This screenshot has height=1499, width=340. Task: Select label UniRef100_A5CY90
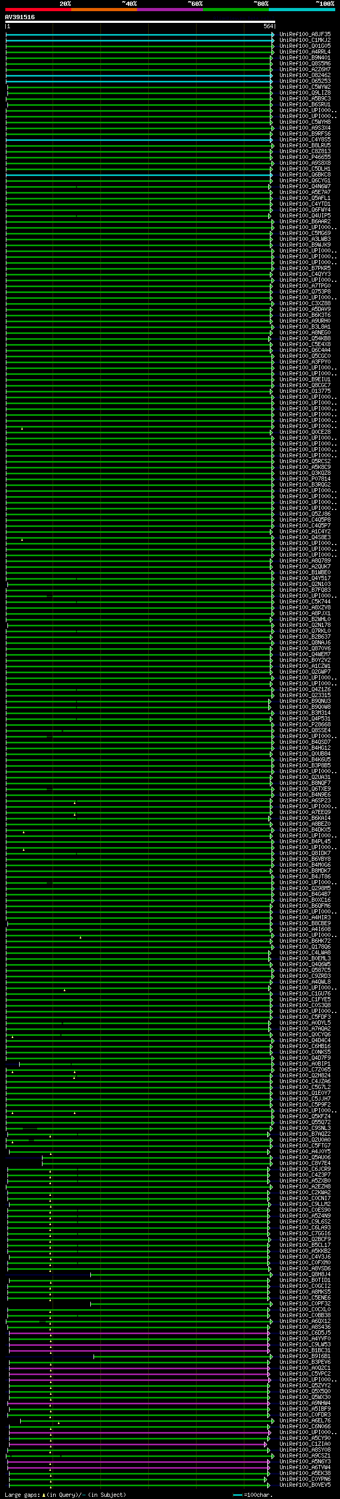pos(305,1437)
